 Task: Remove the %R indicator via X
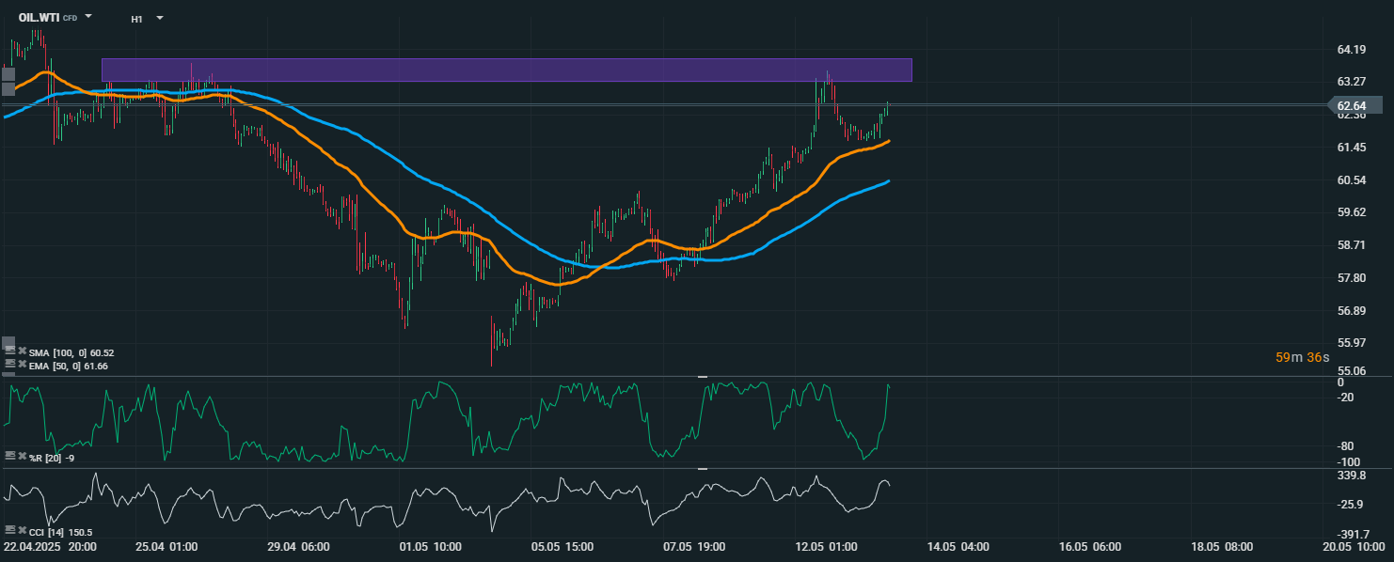click(x=22, y=456)
